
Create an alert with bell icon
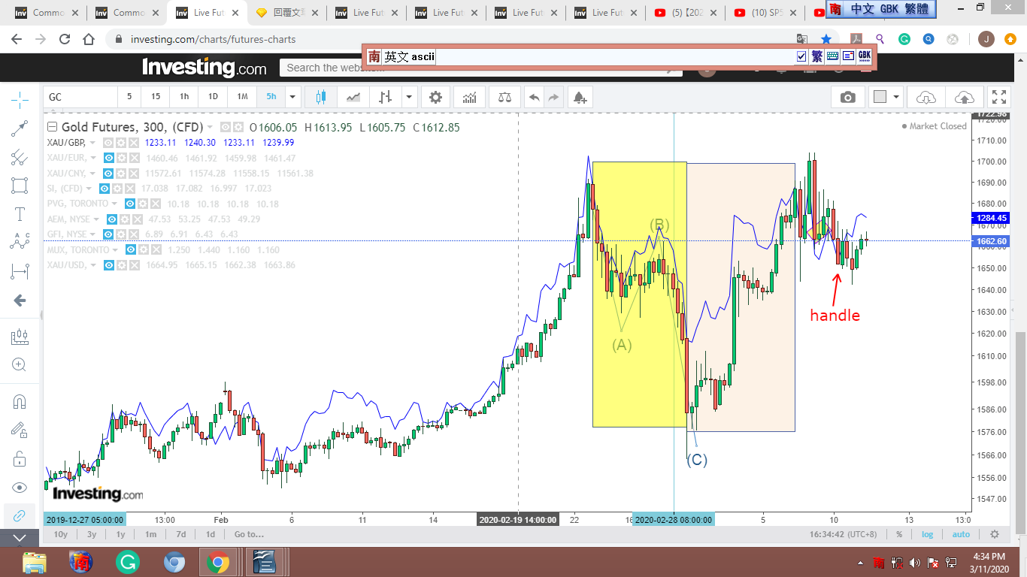pyautogui.click(x=579, y=97)
